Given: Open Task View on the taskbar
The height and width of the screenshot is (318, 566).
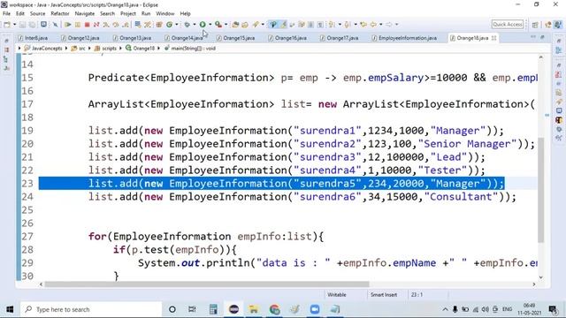Looking at the screenshot, I should tap(192, 309).
